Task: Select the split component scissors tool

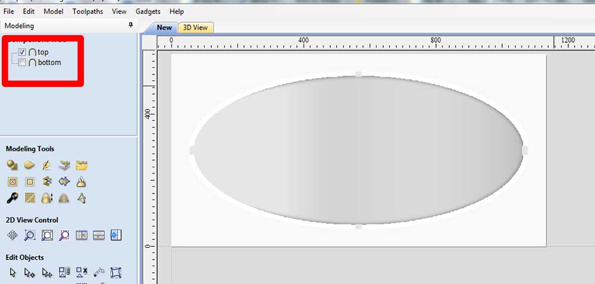Action: tap(46, 182)
